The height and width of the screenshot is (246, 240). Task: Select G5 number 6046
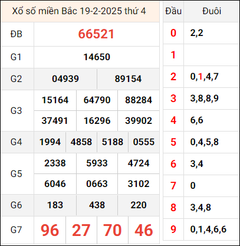[x=55, y=184]
